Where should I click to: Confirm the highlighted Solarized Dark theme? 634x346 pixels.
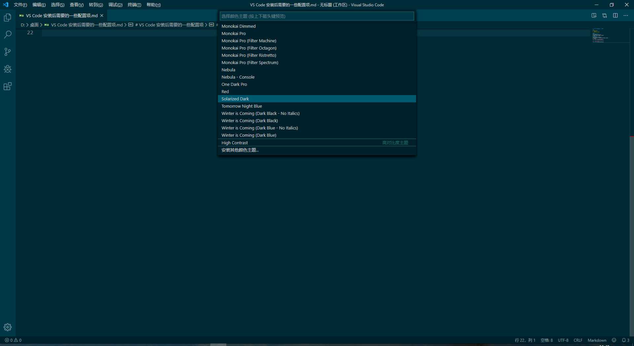(317, 99)
